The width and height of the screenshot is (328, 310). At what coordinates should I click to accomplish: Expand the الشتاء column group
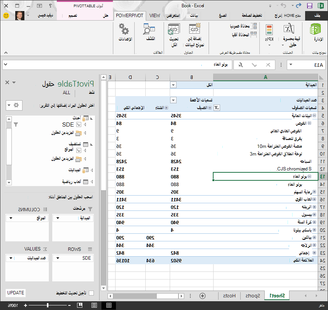coord(166,108)
